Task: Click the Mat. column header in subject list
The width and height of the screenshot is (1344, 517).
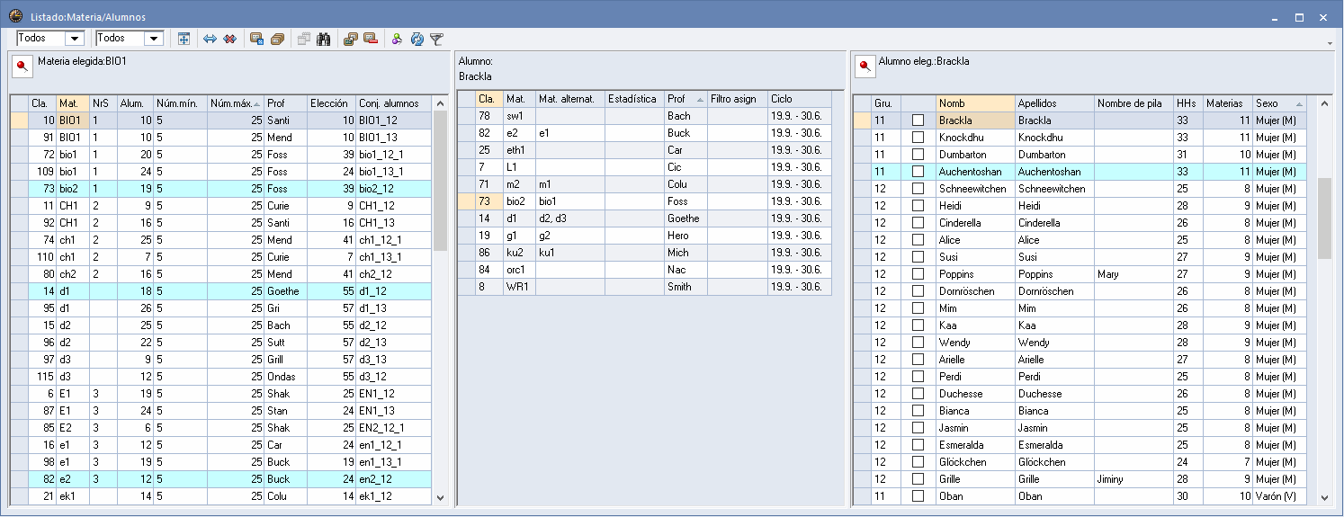Action: point(73,103)
